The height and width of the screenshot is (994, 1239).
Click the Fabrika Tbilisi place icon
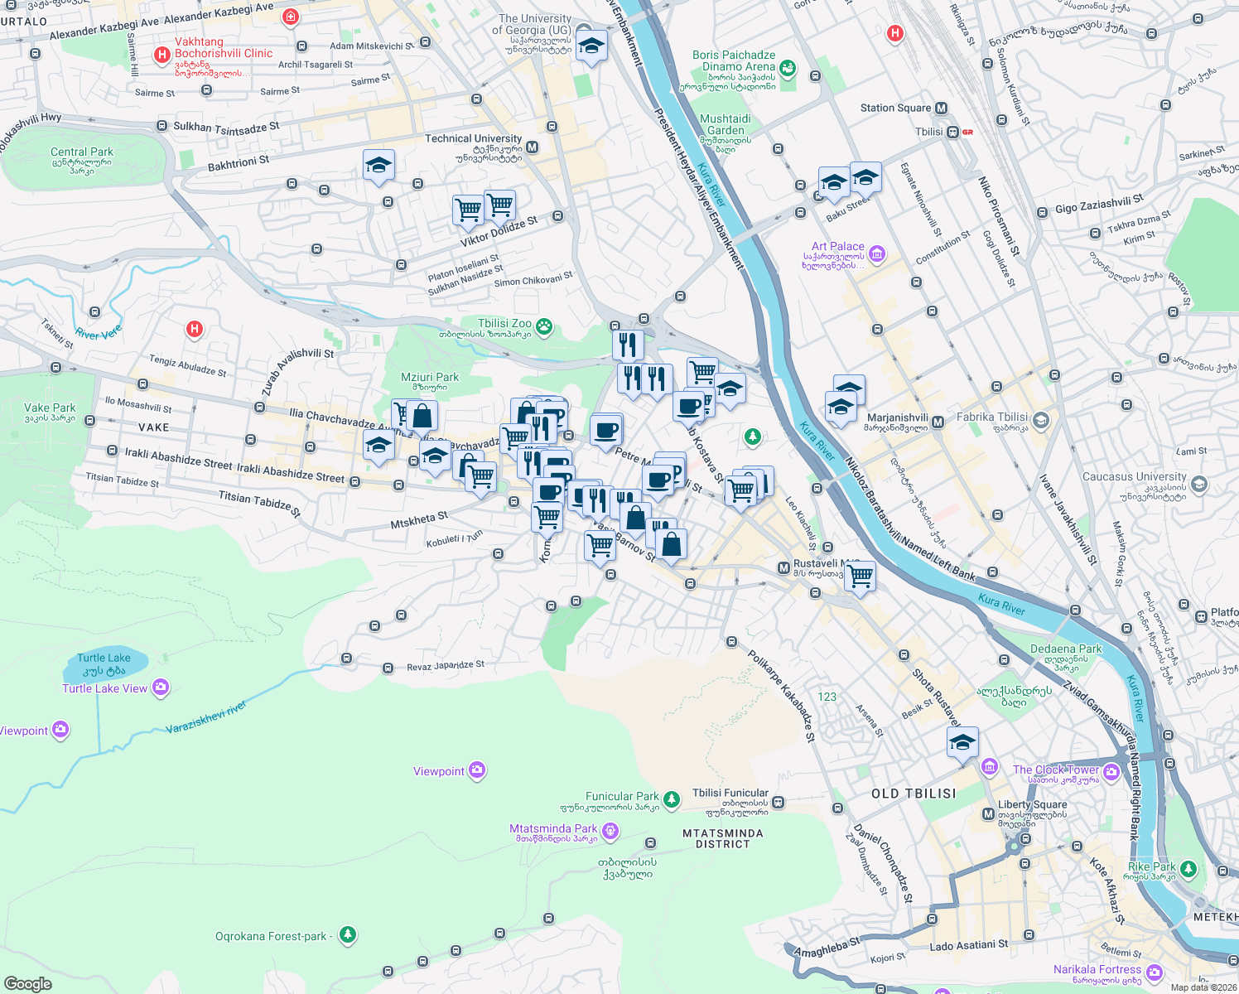point(1040,421)
